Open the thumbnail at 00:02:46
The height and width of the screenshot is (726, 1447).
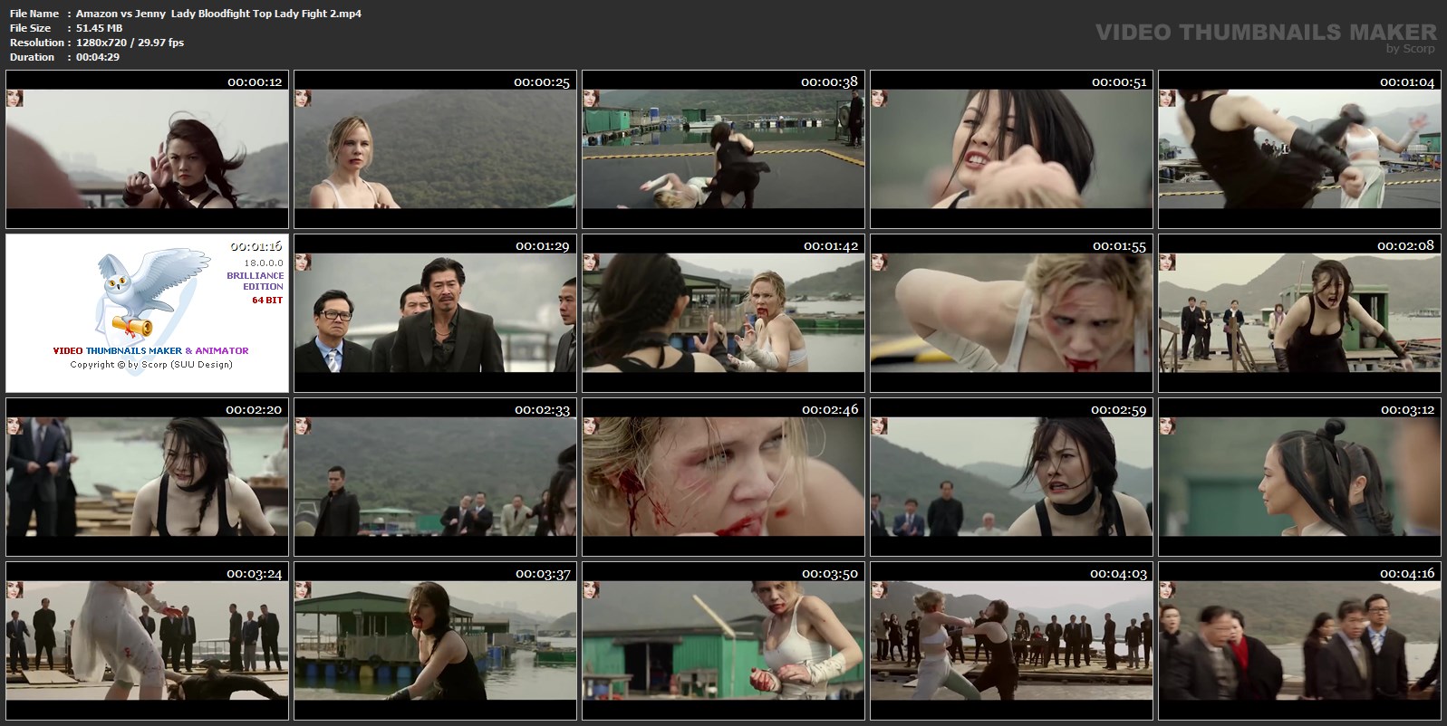point(723,477)
